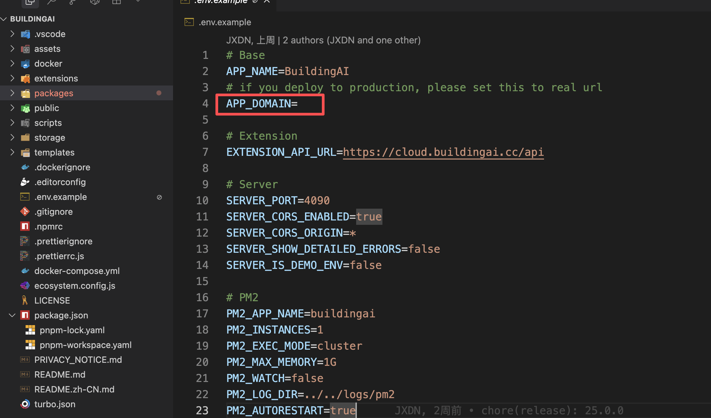Screen dimensions: 711x418
Task: Collapse the BUILDINGAI root folder
Action: point(4,19)
